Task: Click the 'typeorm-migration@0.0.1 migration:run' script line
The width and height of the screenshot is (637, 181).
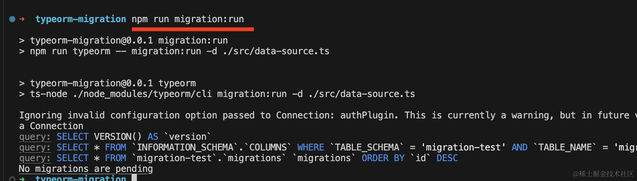Action: (x=129, y=40)
